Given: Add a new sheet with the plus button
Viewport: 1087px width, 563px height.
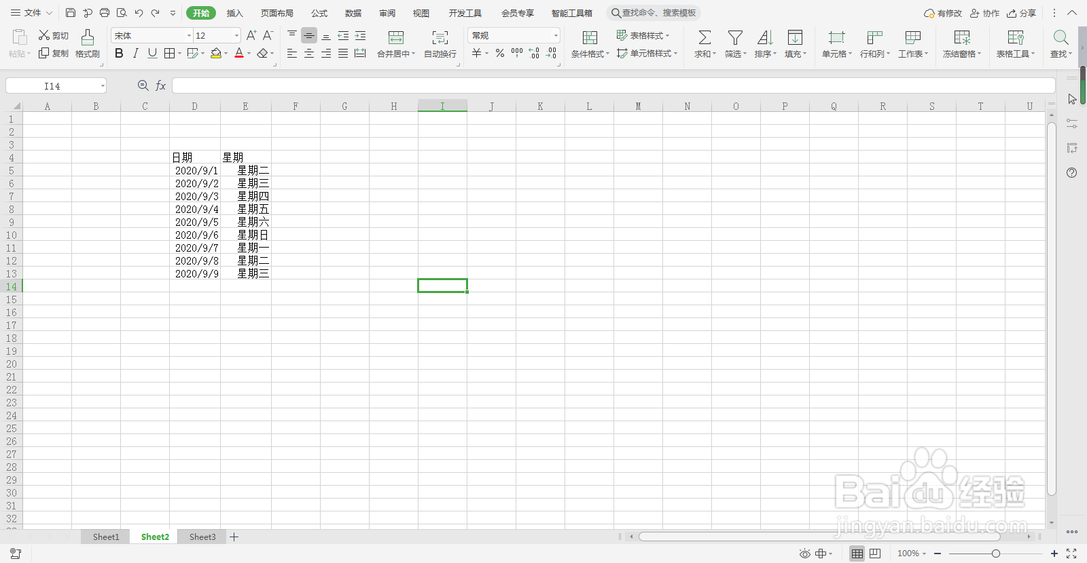Looking at the screenshot, I should click(234, 537).
